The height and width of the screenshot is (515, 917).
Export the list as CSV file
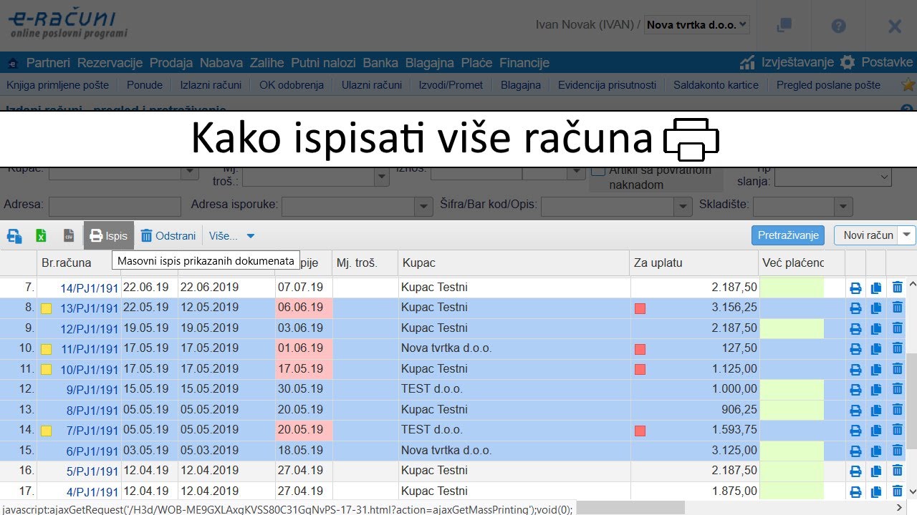click(69, 235)
